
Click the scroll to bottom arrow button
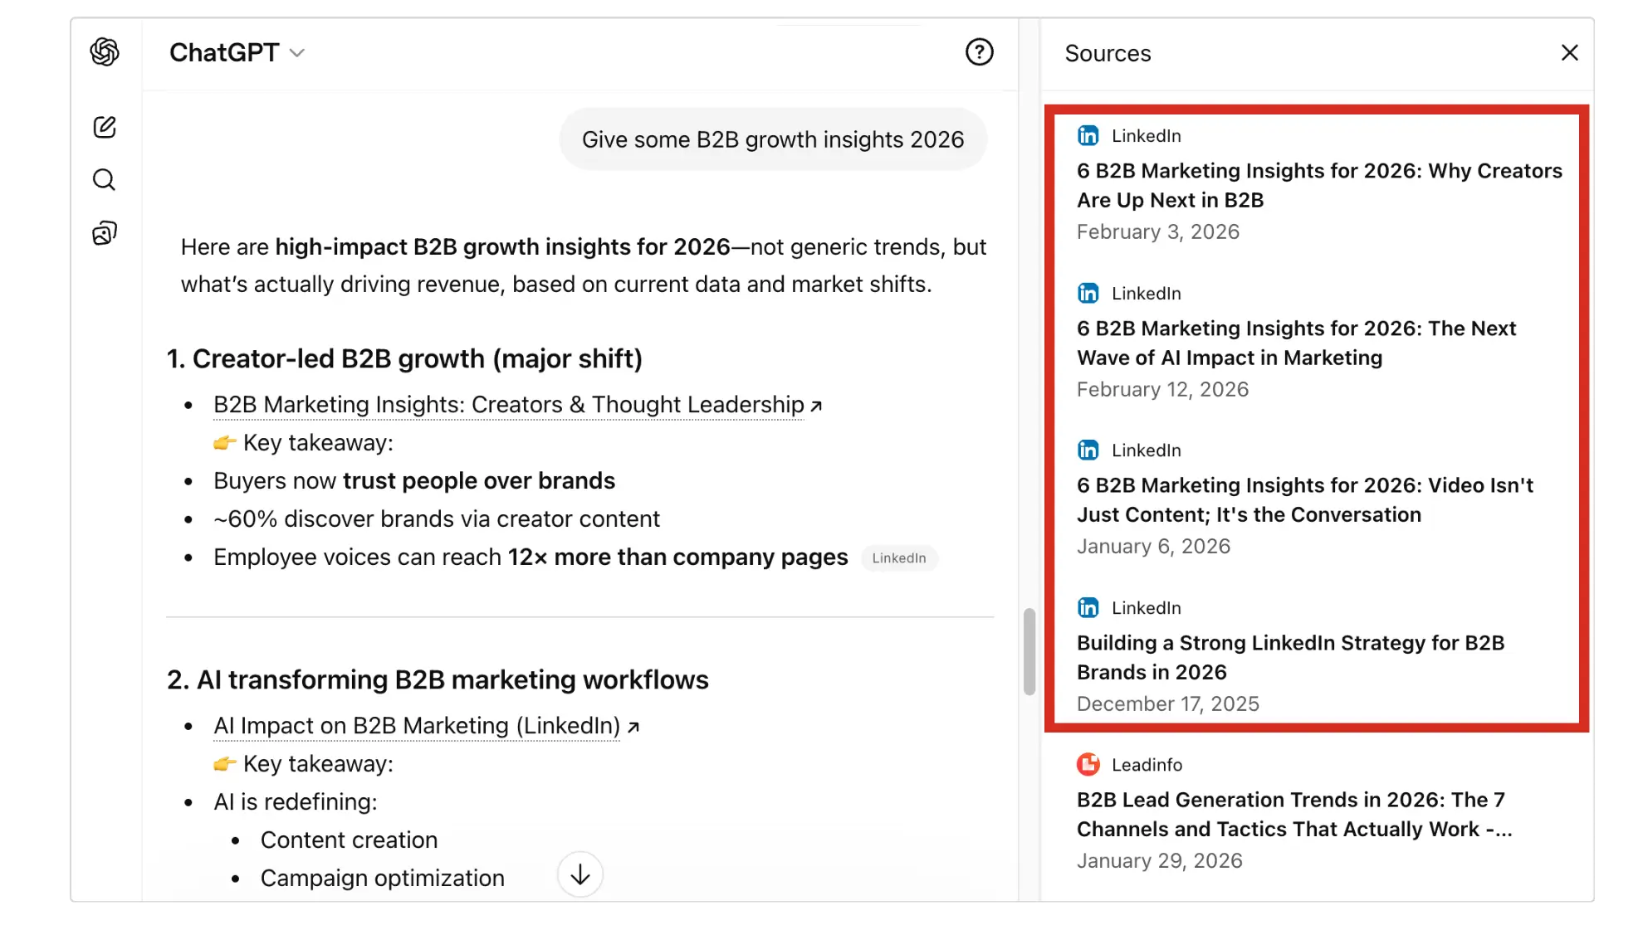[x=579, y=874]
